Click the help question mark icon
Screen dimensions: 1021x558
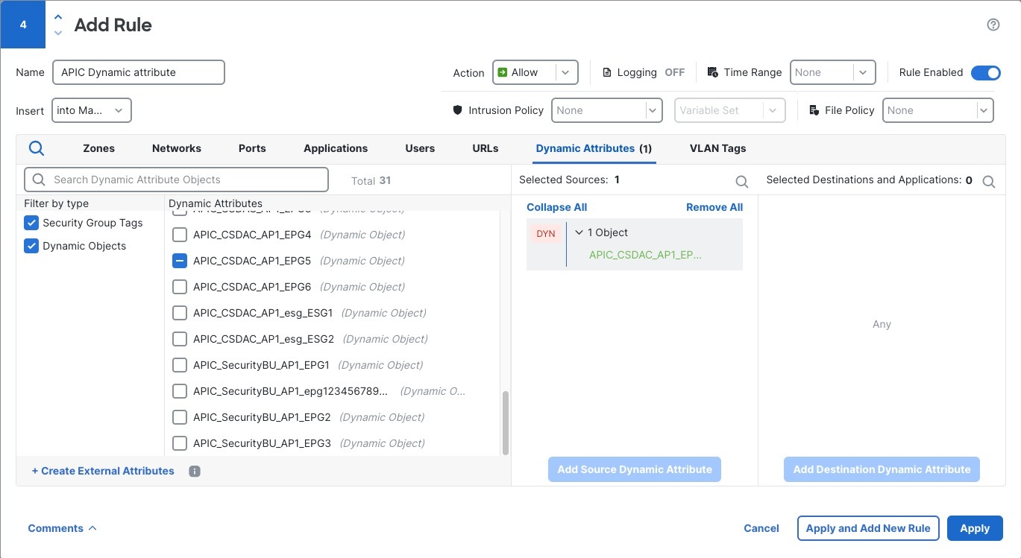point(993,25)
